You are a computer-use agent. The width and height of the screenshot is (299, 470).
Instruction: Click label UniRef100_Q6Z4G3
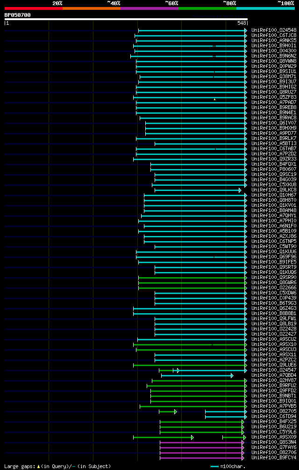coord(274,308)
